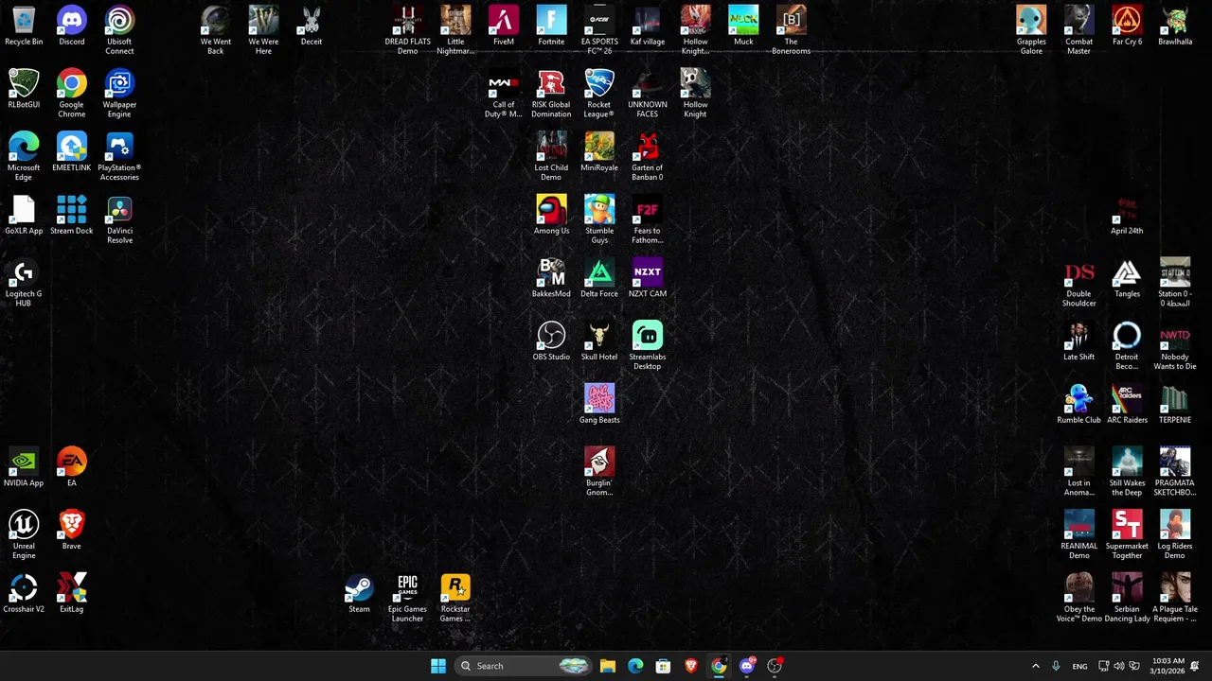Open The Bonerooms shortcut

[x=792, y=30]
